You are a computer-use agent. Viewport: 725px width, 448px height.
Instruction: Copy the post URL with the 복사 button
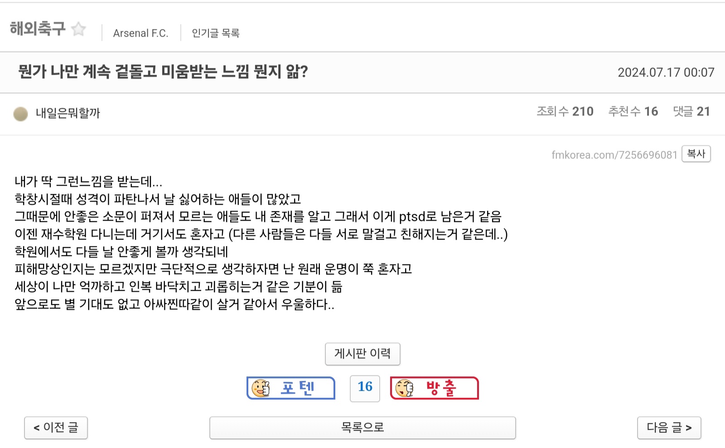[x=696, y=154]
